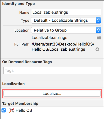The image size is (104, 119).
Task: Click the Localize... button
Action: tap(52, 93)
